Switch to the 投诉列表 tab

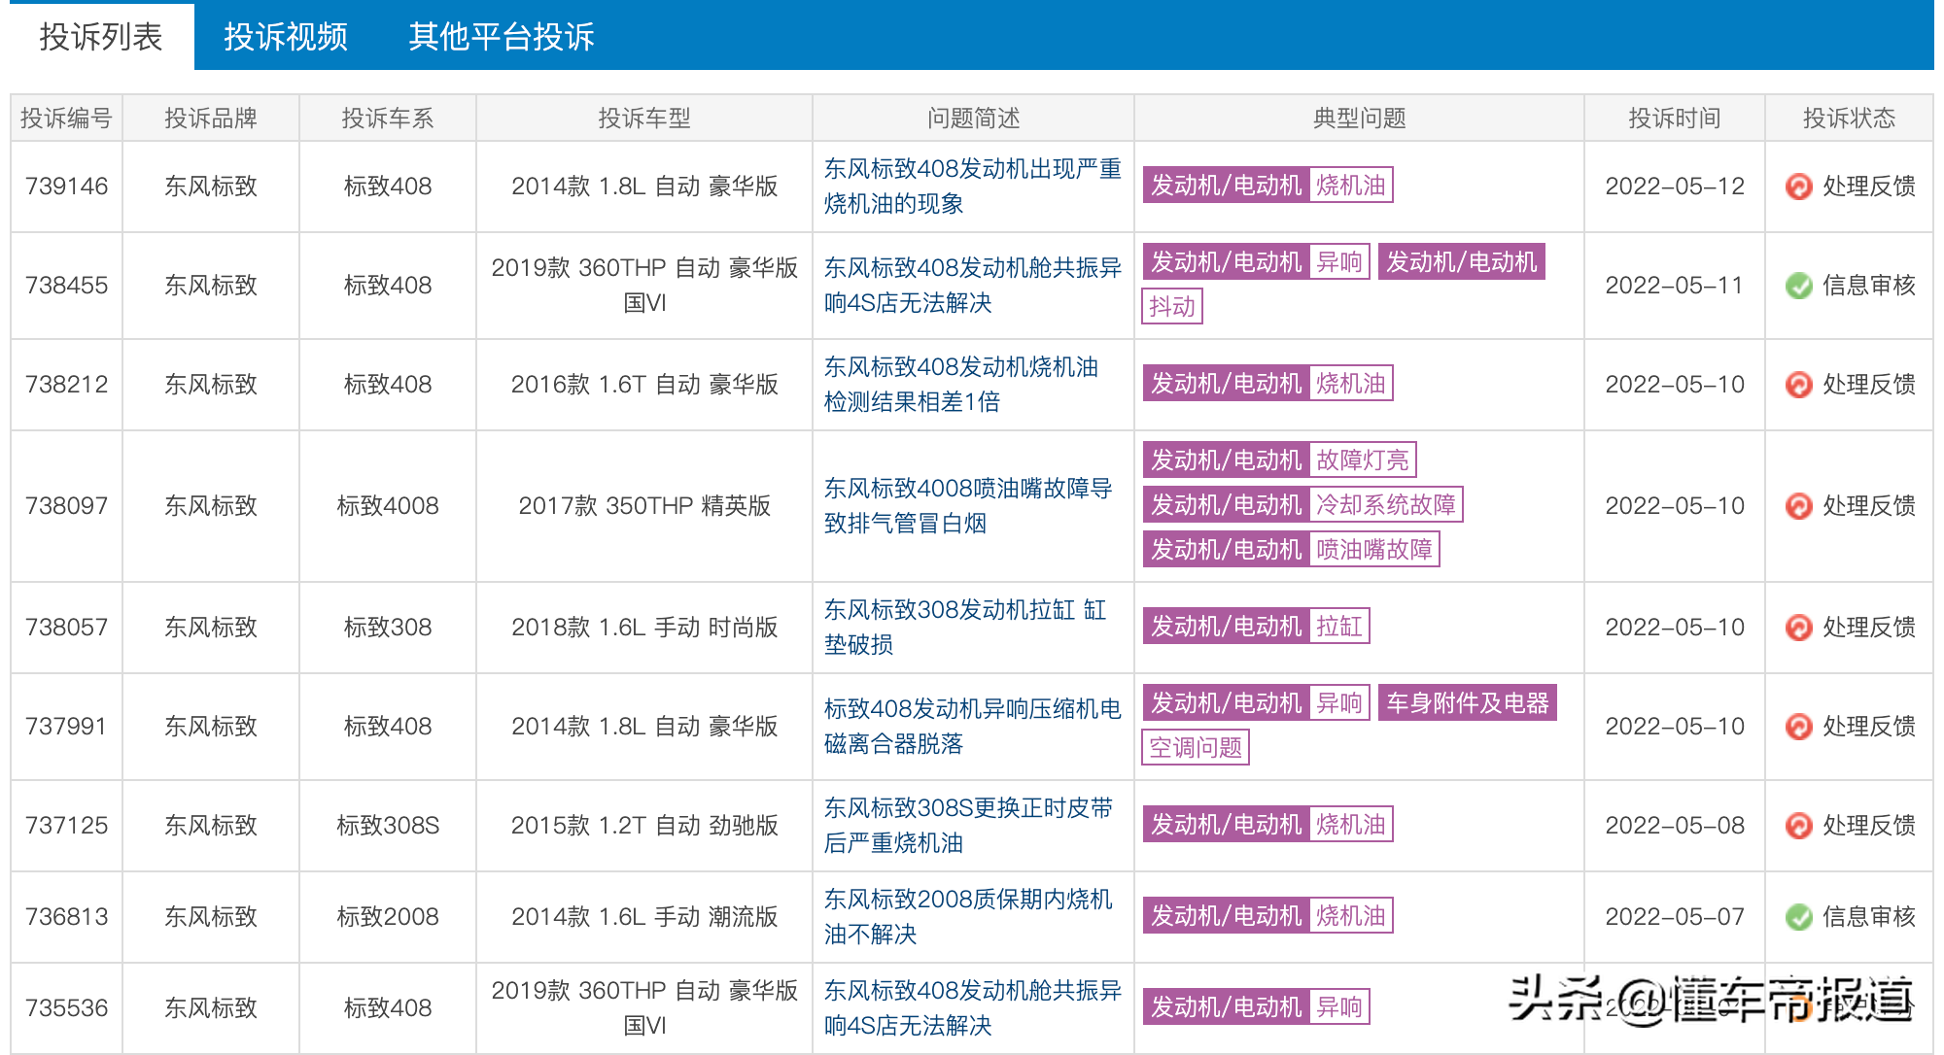coord(100,37)
